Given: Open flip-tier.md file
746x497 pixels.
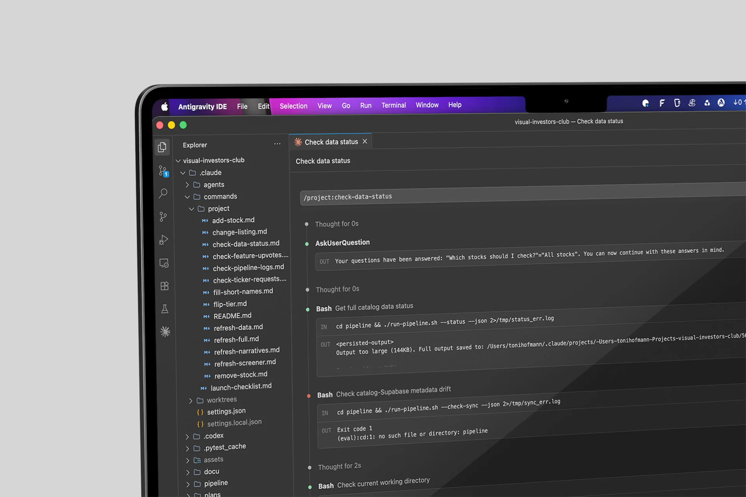Looking at the screenshot, I should pos(230,304).
